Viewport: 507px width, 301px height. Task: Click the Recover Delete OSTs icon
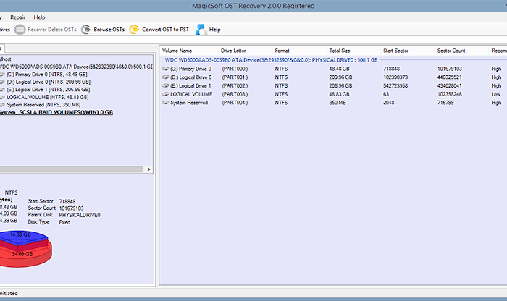pyautogui.click(x=20, y=30)
